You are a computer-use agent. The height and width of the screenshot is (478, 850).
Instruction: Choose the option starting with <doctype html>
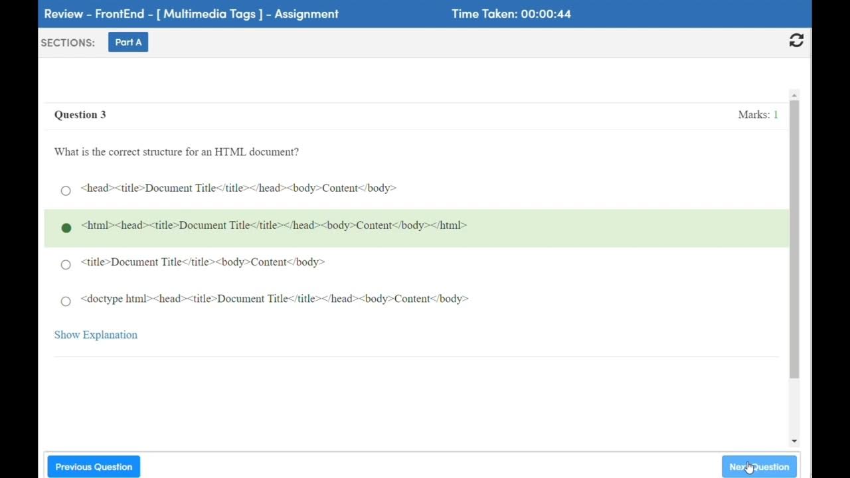66,301
